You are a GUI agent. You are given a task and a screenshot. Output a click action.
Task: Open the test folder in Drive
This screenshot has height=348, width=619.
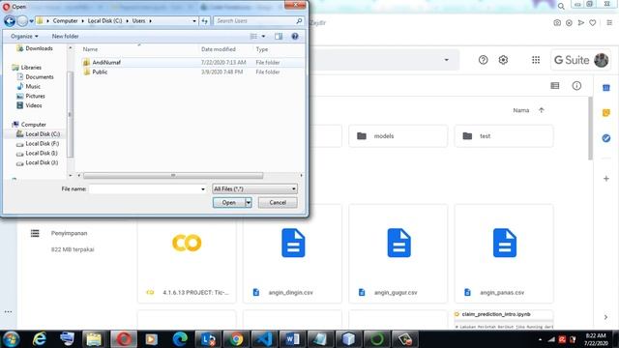[x=504, y=136]
